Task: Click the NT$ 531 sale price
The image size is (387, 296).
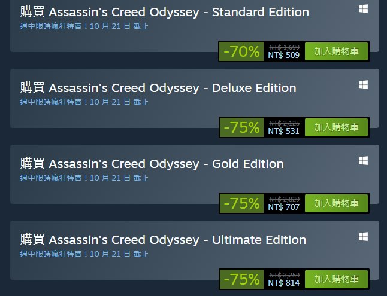Action: (283, 132)
